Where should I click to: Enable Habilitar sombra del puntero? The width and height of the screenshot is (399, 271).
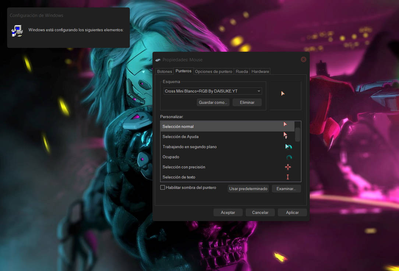tap(162, 187)
